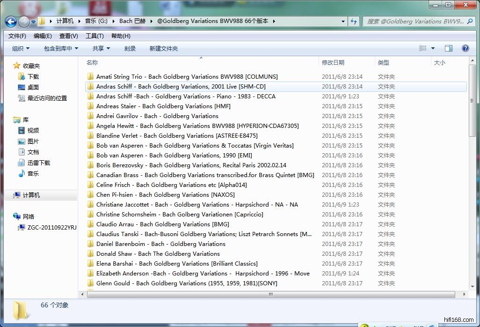Screen dimensions: 480x327
Task: Click the Back navigation arrow button
Action: pos(11,22)
